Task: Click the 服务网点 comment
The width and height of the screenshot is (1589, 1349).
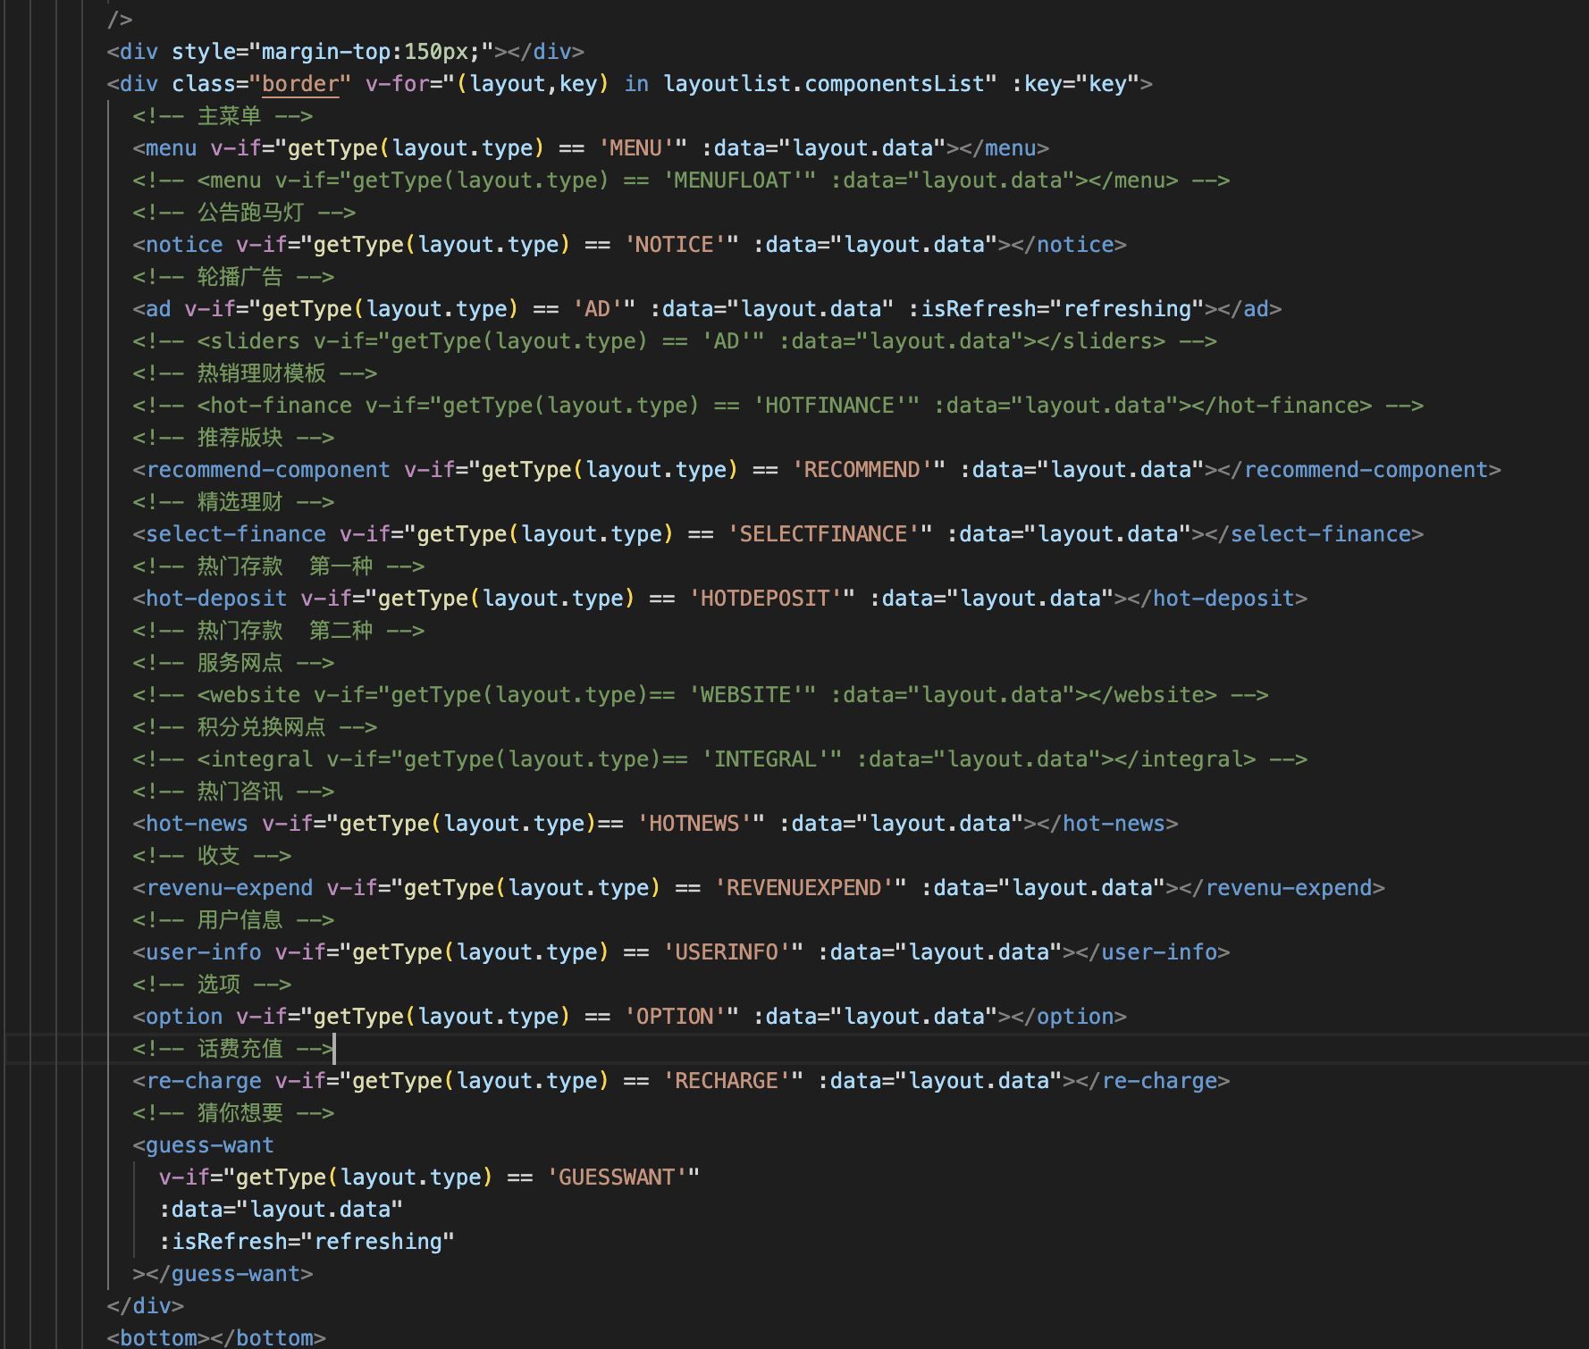Action: tap(234, 663)
